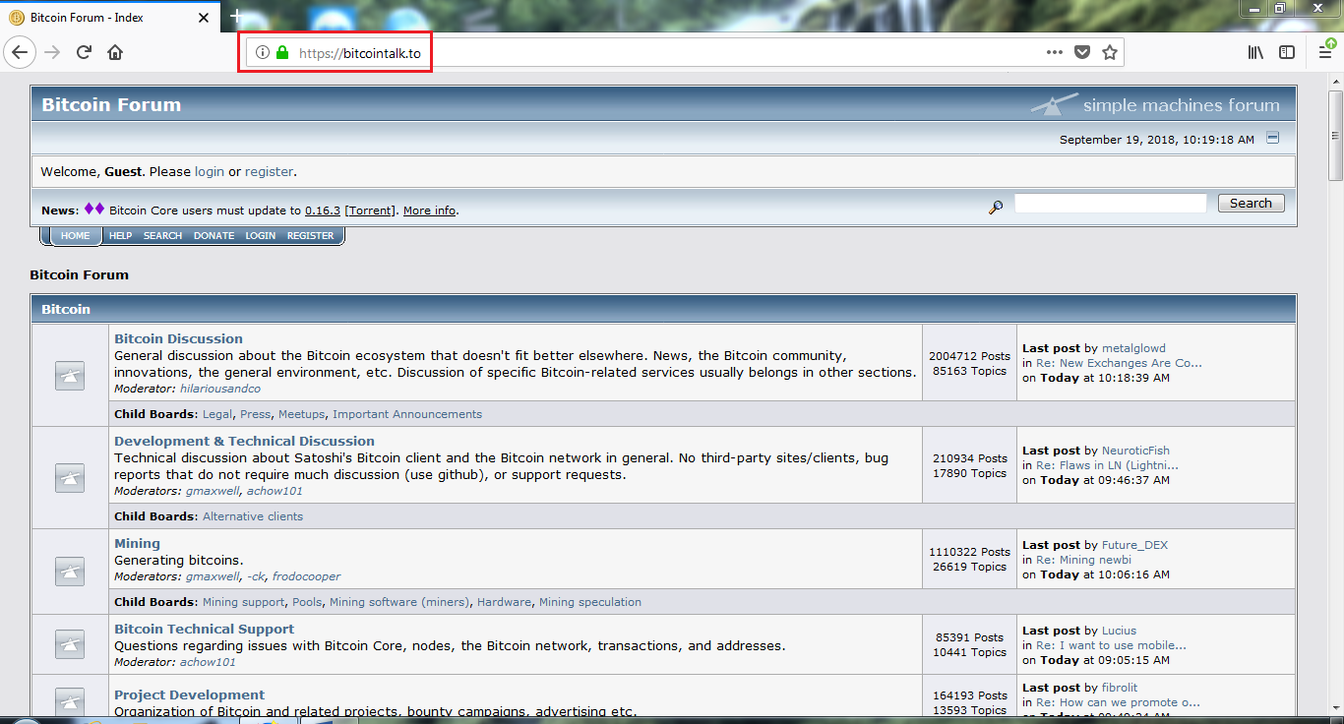Open the Project Development board
1344x724 pixels.
pyautogui.click(x=189, y=694)
